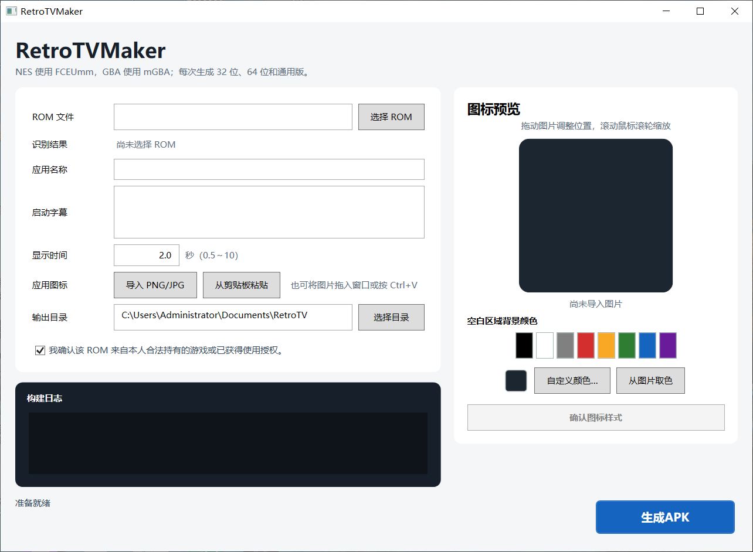
Task: Click the current dark color swatch beside 自定义颜色
Action: [516, 380]
